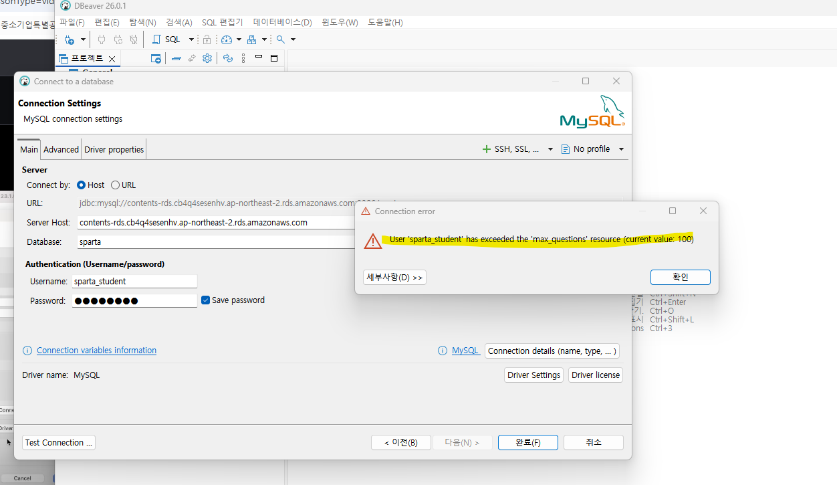Click the Connect plug toolbar icon

(x=102, y=39)
